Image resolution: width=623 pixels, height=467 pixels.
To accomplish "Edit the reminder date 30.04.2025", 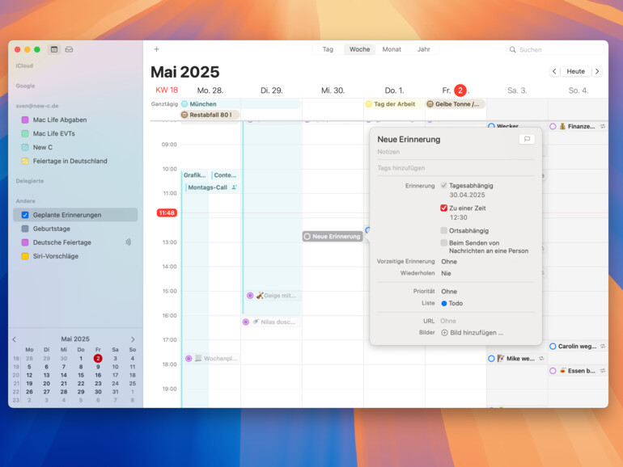I will tap(468, 195).
